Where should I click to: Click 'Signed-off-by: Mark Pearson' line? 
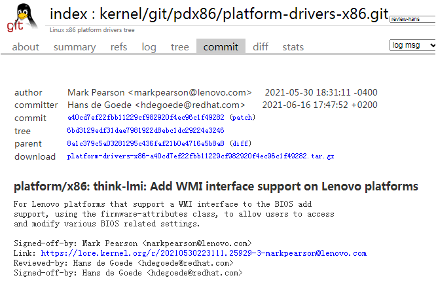click(x=133, y=243)
